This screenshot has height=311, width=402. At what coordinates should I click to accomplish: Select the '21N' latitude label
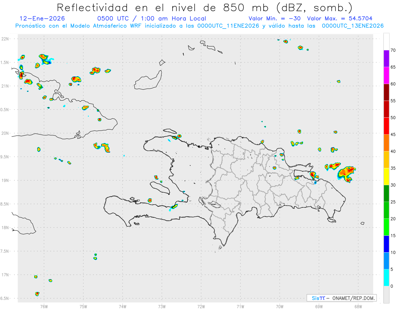(x=6, y=86)
